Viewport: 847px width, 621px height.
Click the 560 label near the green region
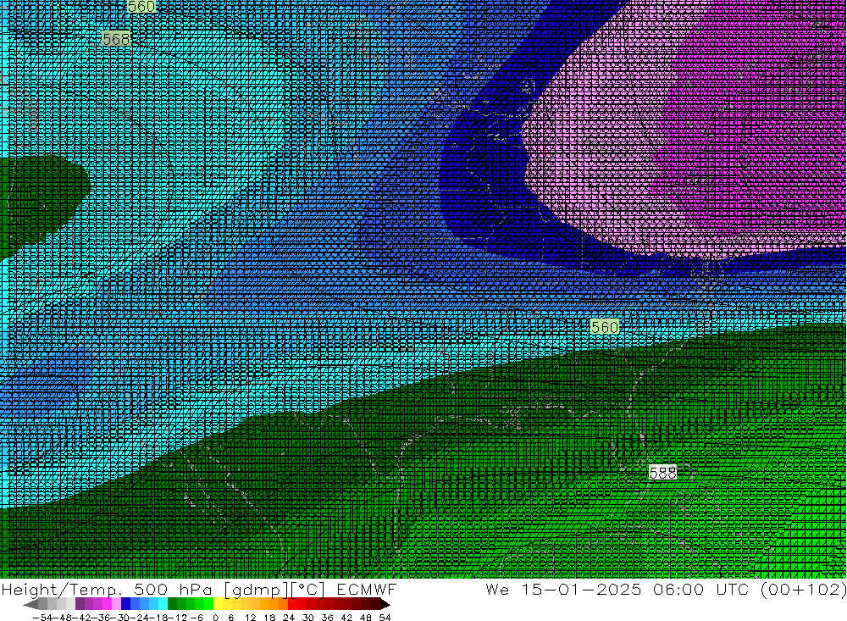point(604,327)
